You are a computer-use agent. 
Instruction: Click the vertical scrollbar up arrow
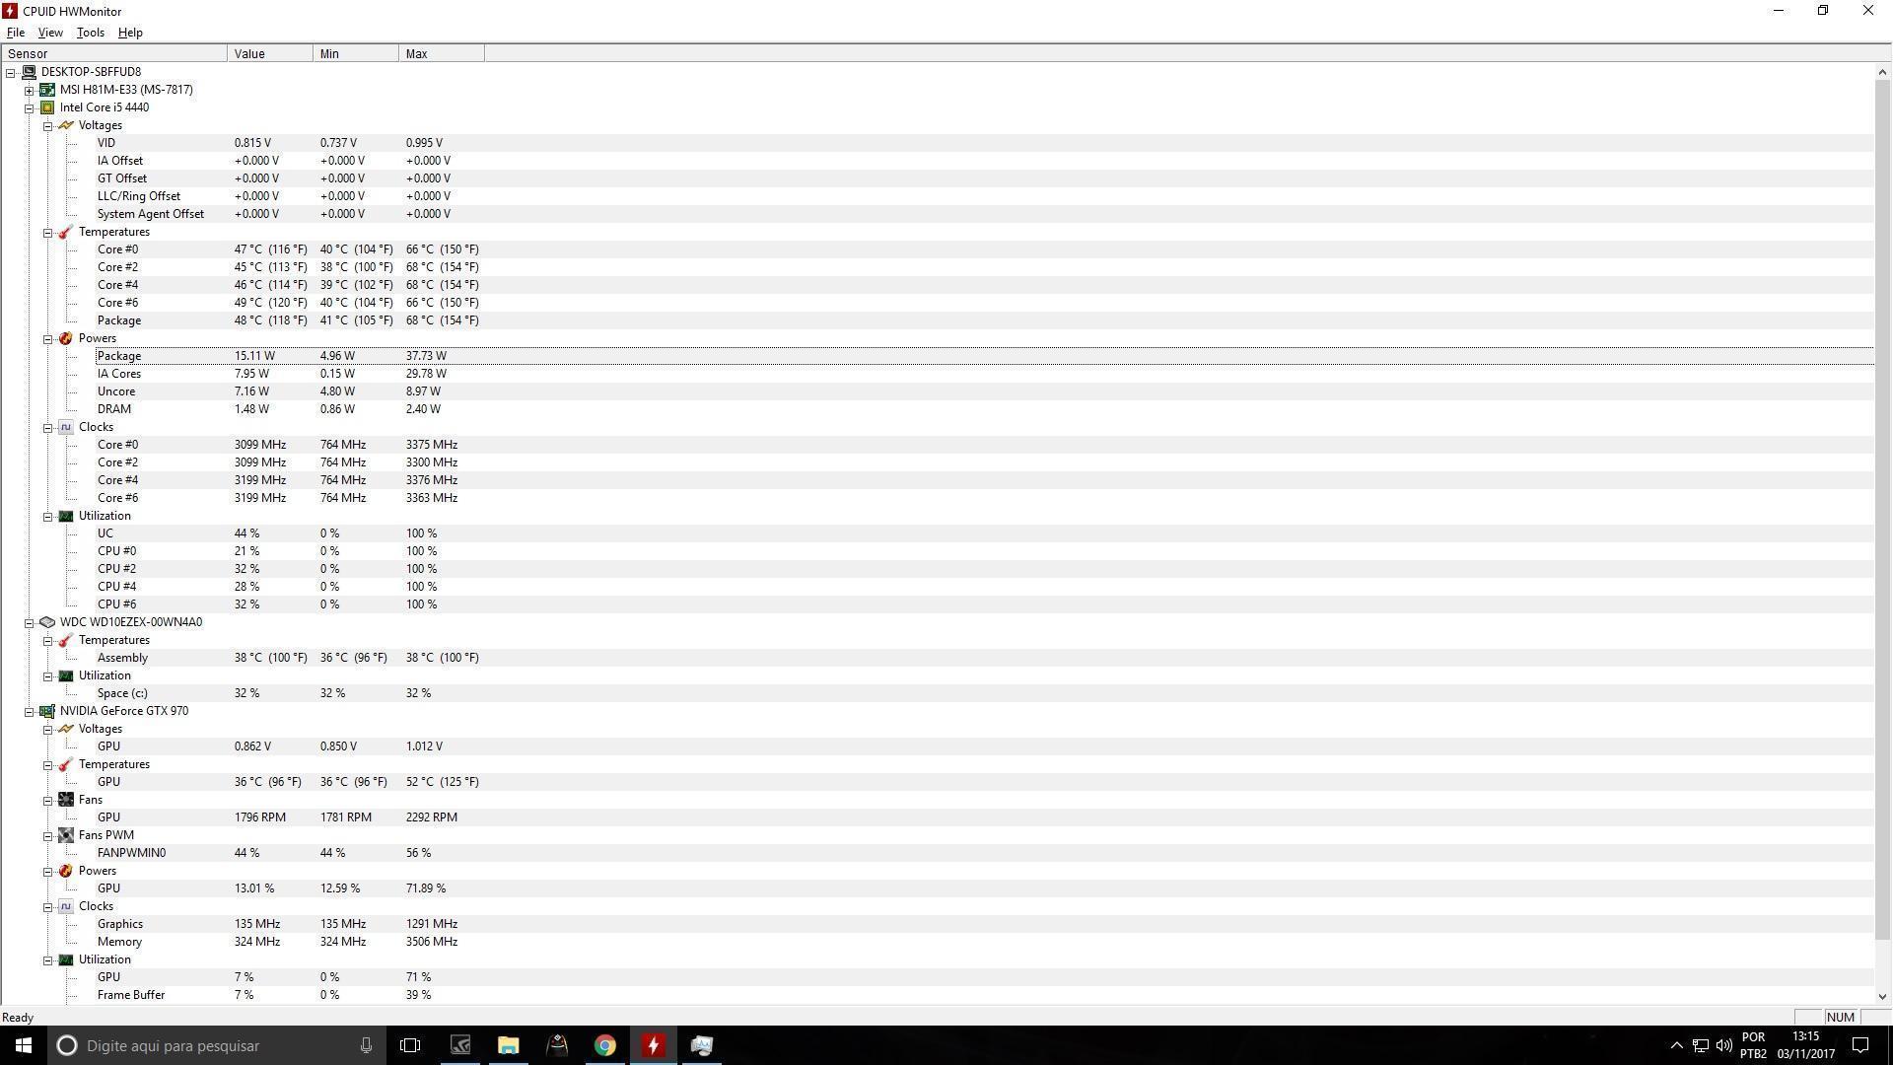pos(1883,72)
